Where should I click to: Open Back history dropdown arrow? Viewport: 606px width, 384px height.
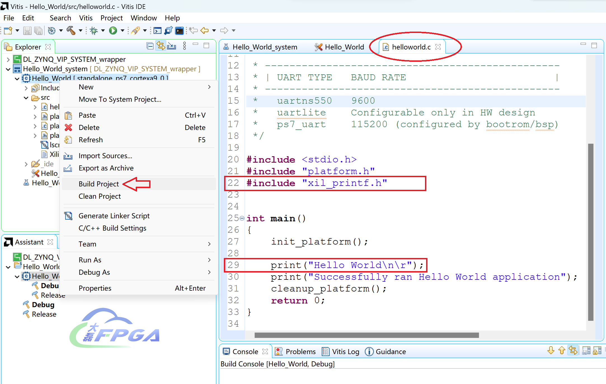pos(214,30)
